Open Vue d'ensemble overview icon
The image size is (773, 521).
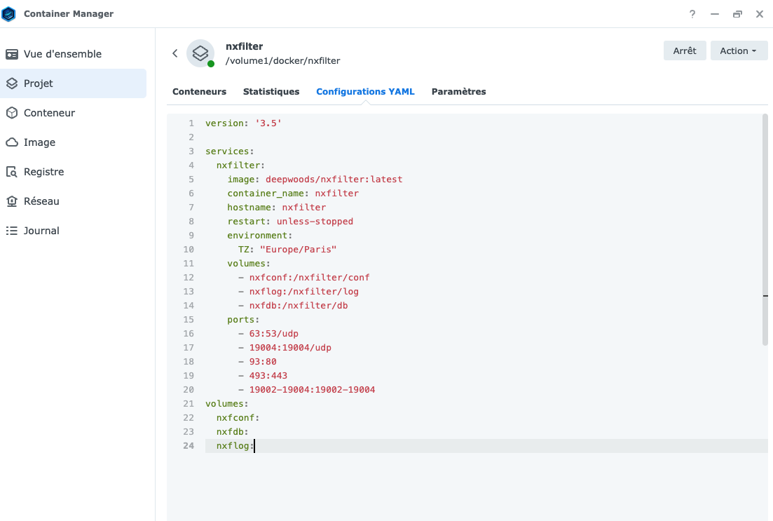point(12,54)
